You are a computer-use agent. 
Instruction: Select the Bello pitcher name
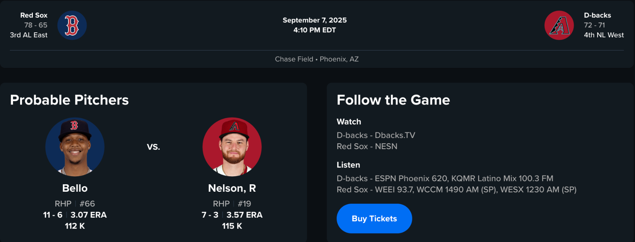tap(75, 188)
